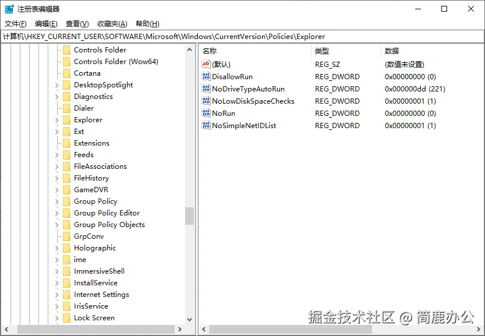Select the FileHistory tree item
485x336 pixels.
(x=91, y=178)
